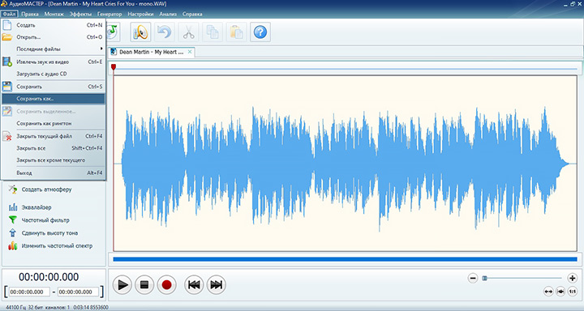Click the close file icon in menu
The image size is (584, 311).
[x=7, y=136]
